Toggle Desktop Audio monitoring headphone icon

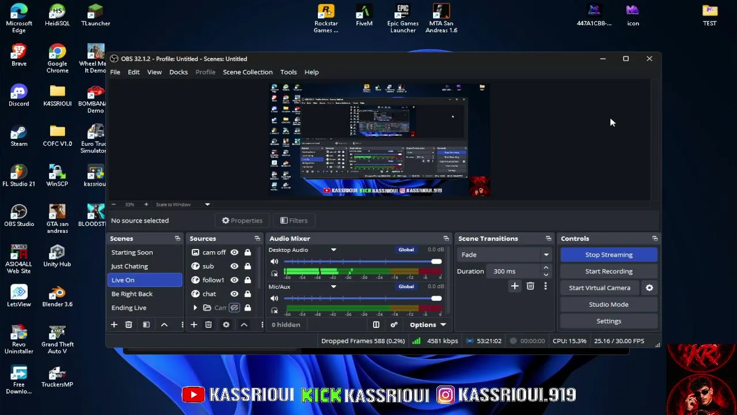[x=275, y=274]
